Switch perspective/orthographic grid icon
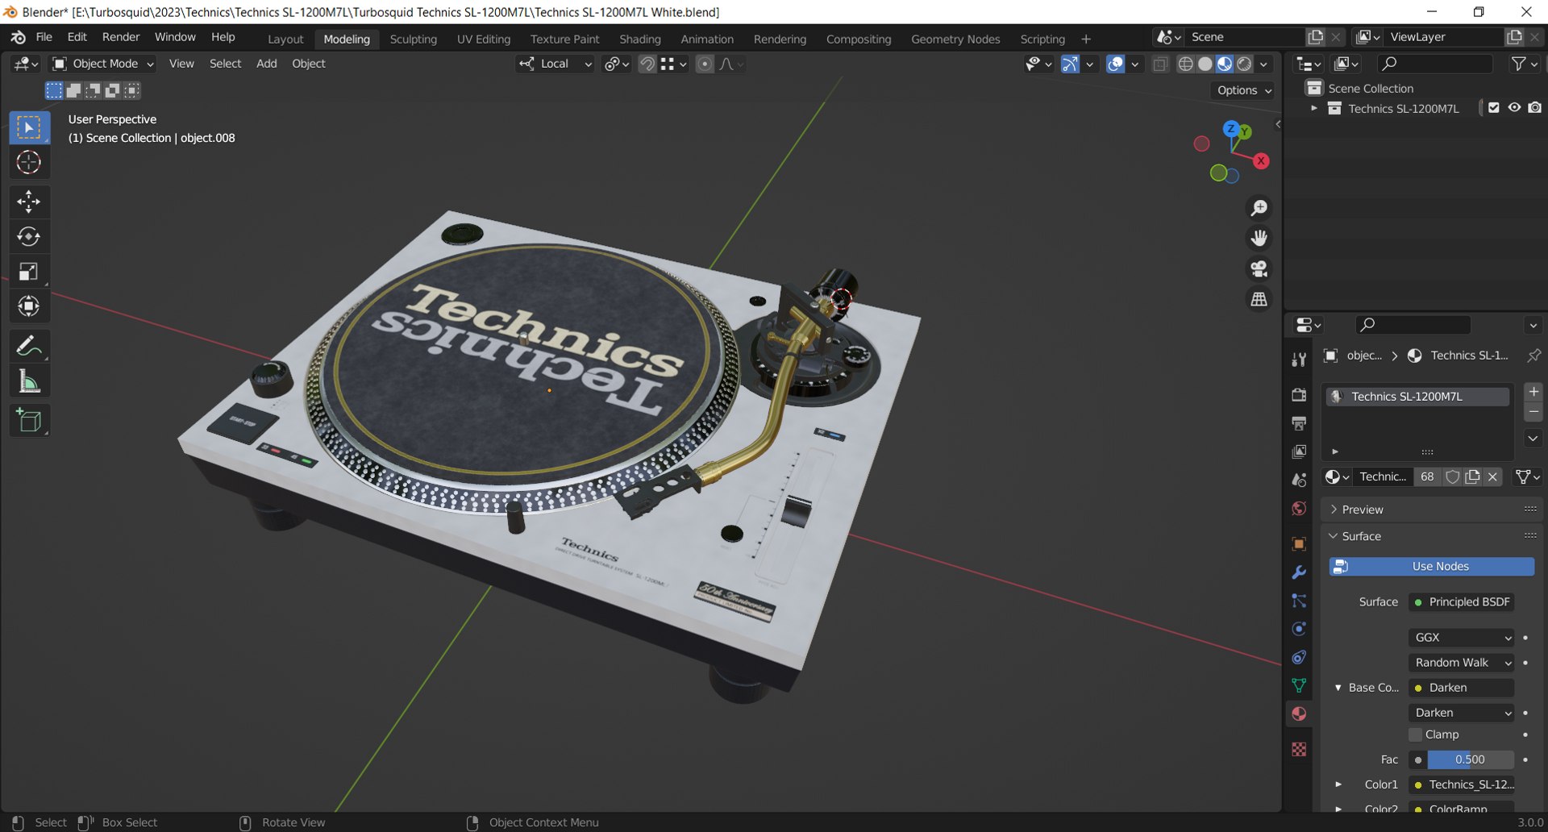Screen dimensions: 1548x832 click(x=1259, y=299)
